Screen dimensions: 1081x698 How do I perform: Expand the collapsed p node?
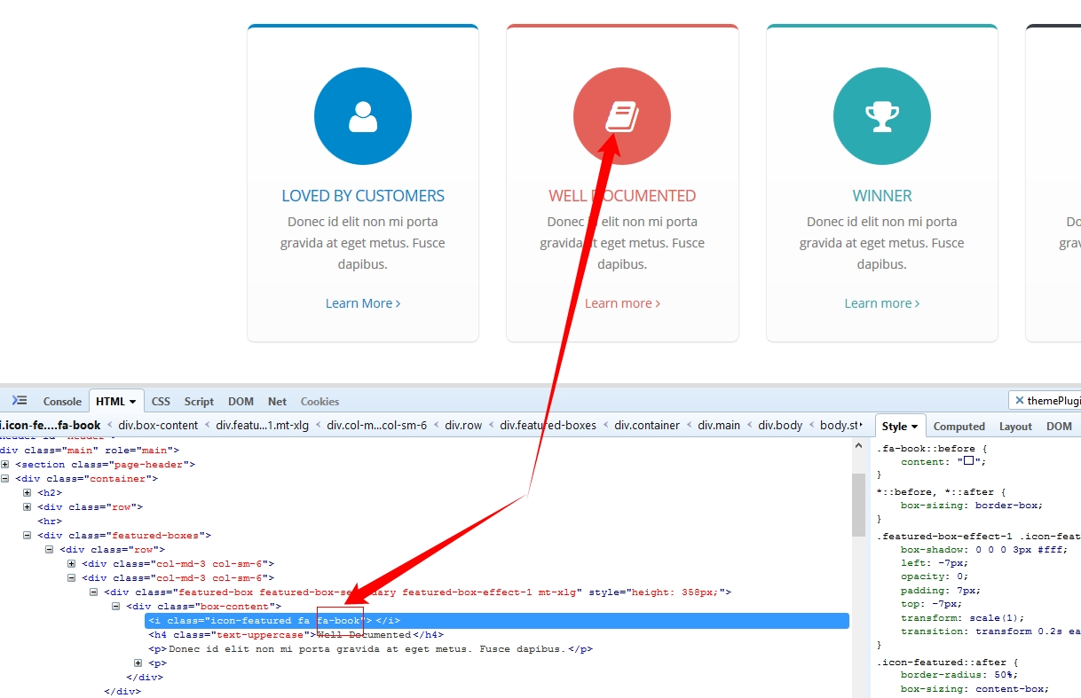click(138, 663)
